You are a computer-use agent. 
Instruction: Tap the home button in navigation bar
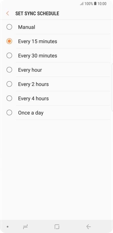pyautogui.click(x=57, y=227)
